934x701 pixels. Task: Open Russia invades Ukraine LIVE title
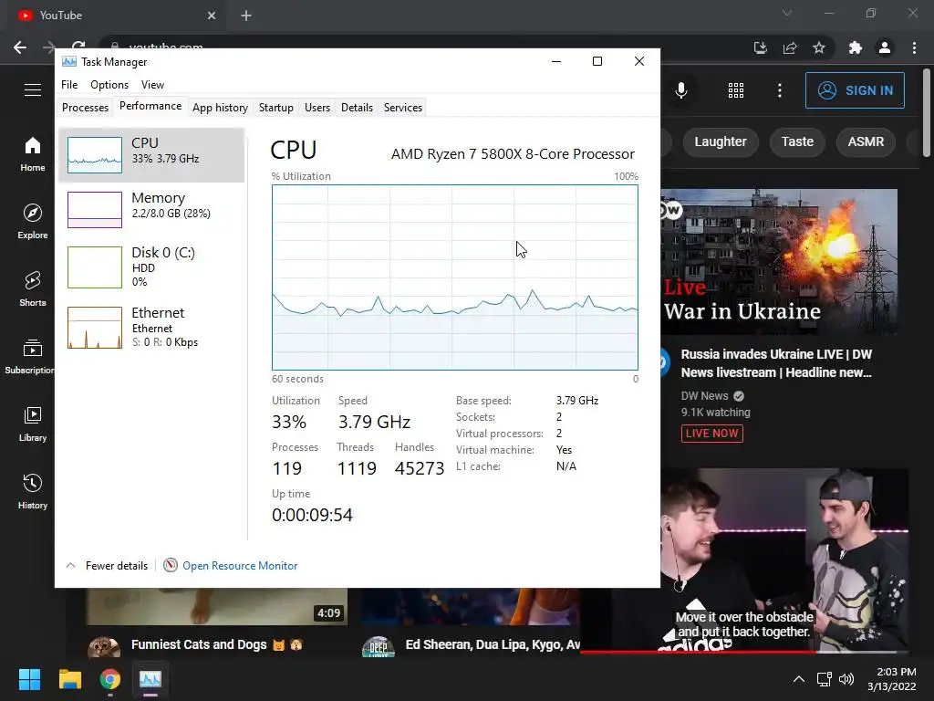click(x=777, y=363)
